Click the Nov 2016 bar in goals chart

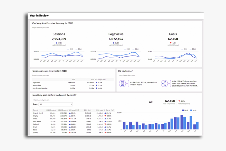[191, 123]
